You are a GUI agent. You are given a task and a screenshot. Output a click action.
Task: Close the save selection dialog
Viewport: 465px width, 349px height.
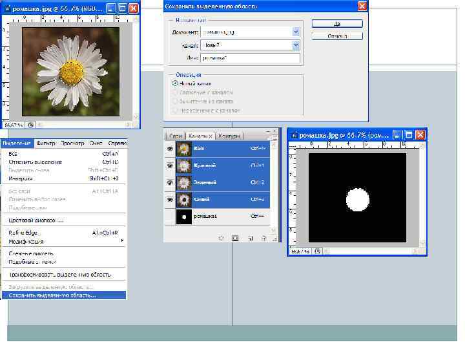click(362, 6)
